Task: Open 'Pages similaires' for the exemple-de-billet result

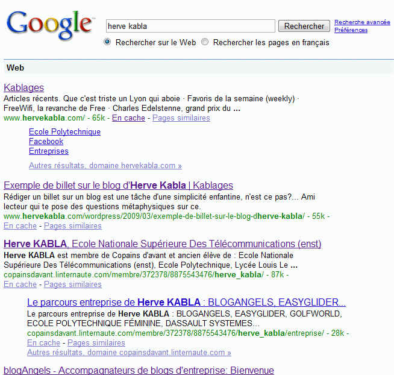Action: 73,226
